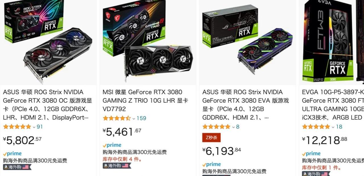Screen dimensions: 364x176
Task: Click the 海外购 badge on the first ASUS listing
Action: (x=17, y=167)
